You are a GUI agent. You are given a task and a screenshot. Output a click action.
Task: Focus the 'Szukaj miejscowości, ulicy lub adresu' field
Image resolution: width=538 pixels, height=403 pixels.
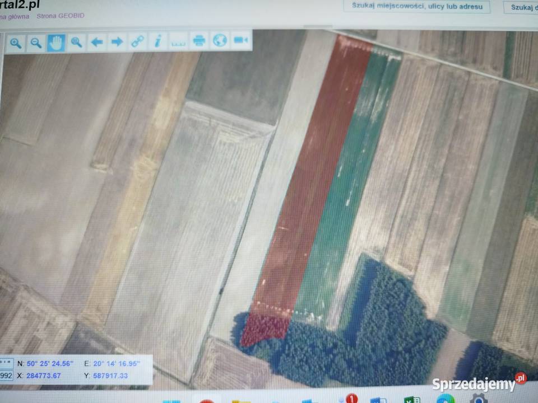(x=417, y=6)
